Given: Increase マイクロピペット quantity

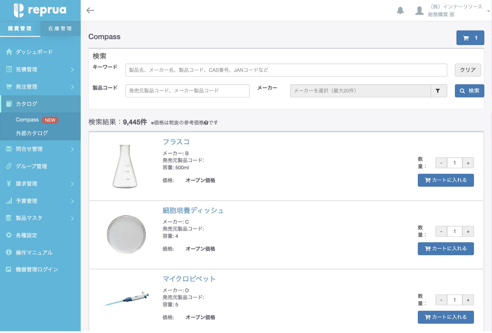Looking at the screenshot, I should 468,300.
